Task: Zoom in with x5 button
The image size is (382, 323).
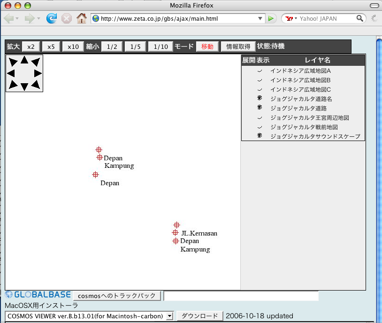Action: tap(51, 47)
